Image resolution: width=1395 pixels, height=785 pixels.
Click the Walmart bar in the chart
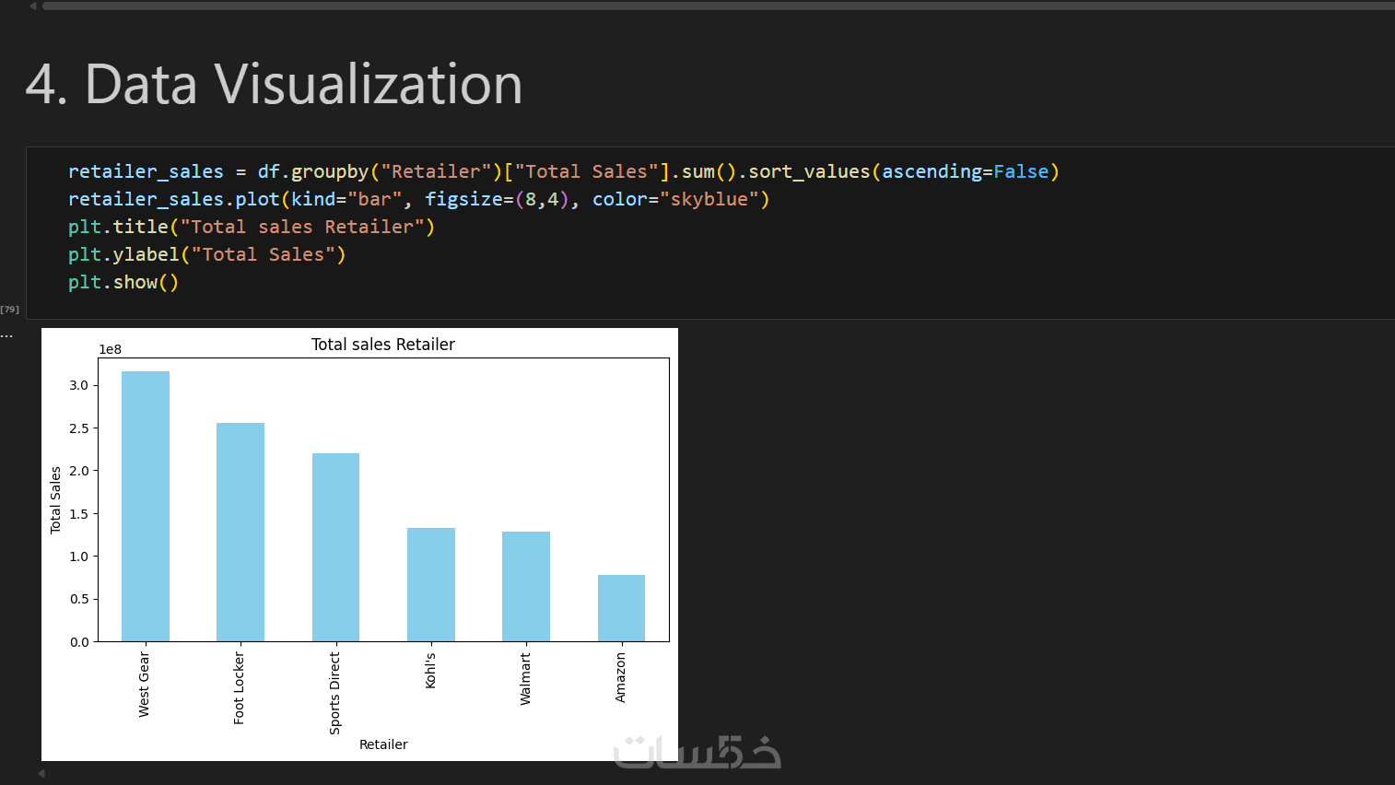526,586
